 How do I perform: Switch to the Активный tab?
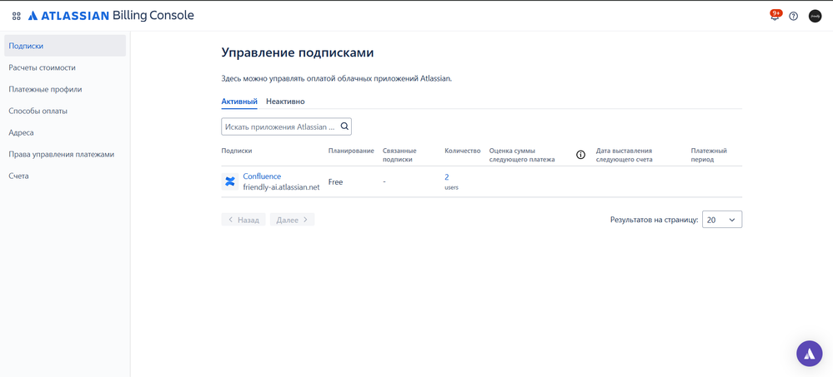pyautogui.click(x=239, y=102)
